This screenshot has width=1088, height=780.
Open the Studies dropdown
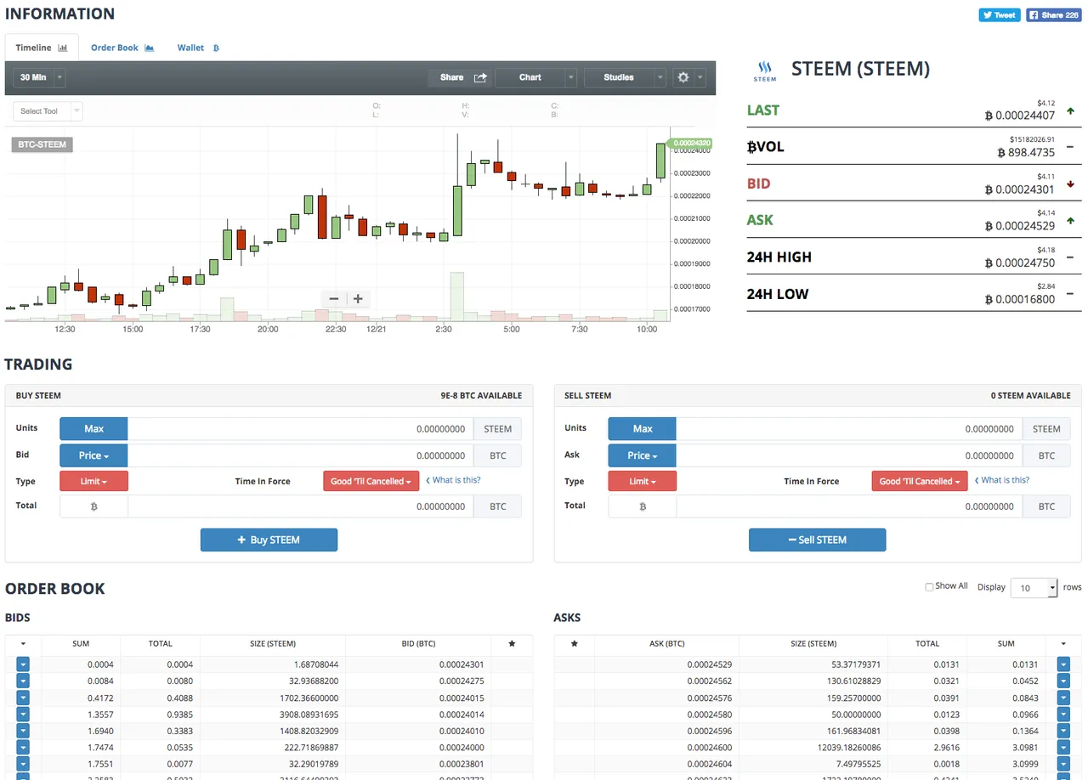[x=625, y=77]
